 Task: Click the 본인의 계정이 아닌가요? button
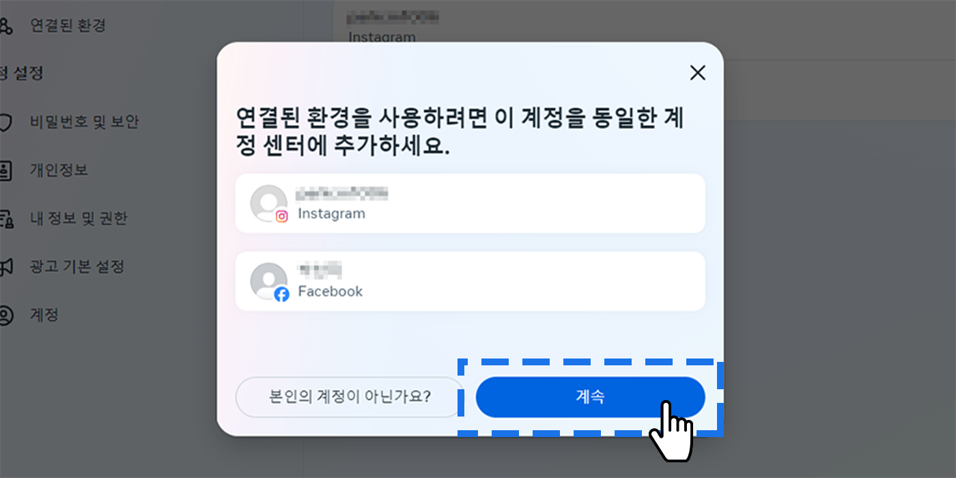pos(350,397)
